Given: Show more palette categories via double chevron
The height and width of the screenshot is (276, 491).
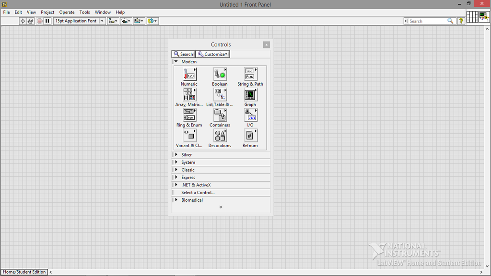Looking at the screenshot, I should [x=221, y=207].
